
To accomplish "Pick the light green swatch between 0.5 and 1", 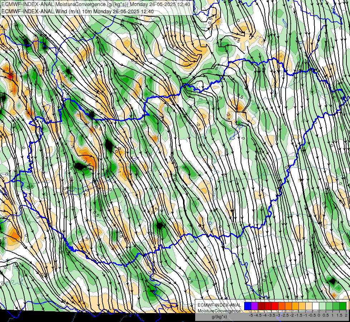I will pyautogui.click(x=329, y=306).
